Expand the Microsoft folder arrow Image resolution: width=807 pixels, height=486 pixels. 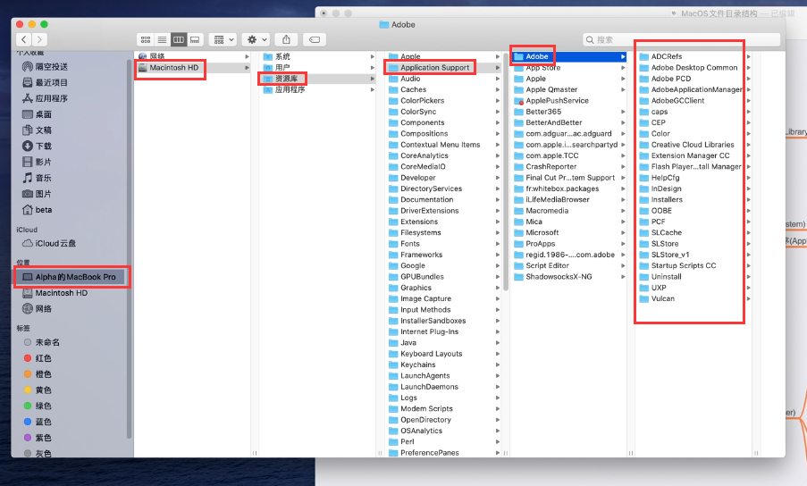click(x=623, y=232)
